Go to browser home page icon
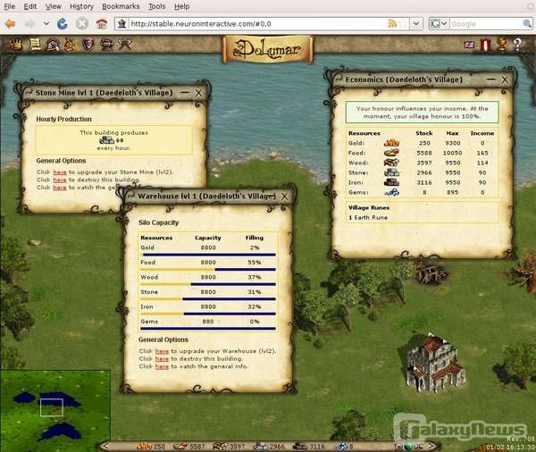536x452 pixels. (x=102, y=23)
